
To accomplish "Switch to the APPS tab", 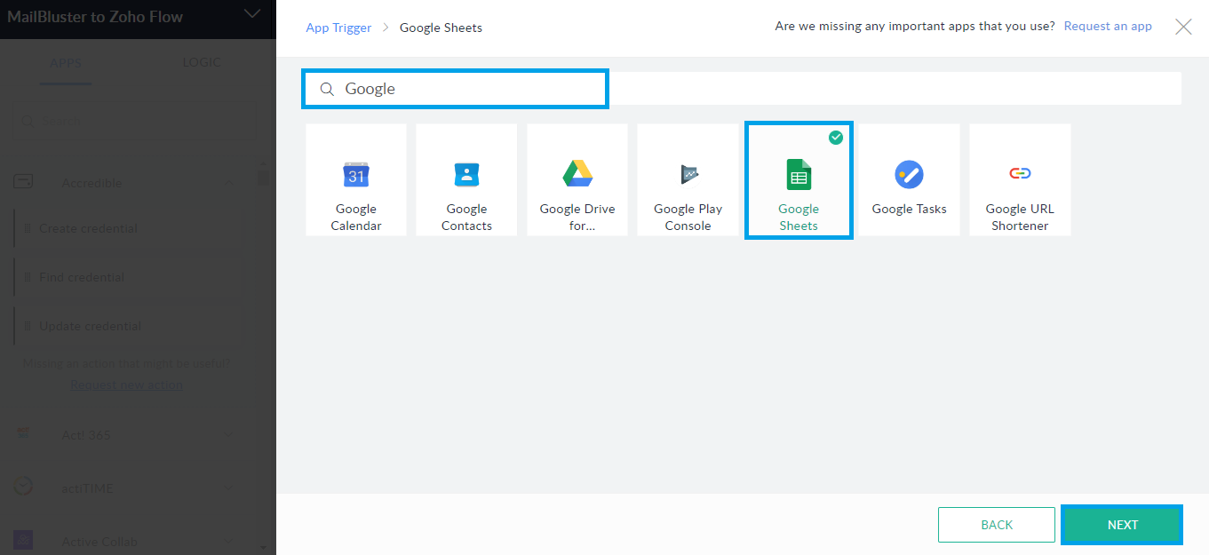I will coord(65,62).
